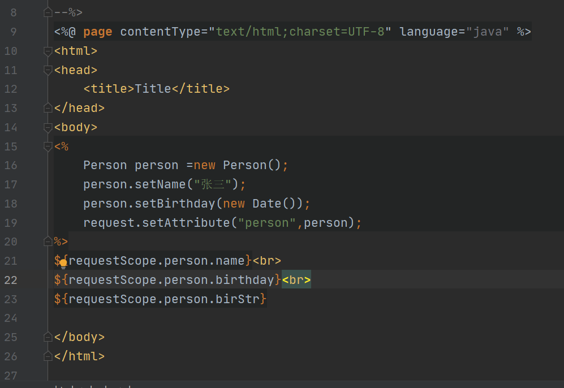564x388 pixels.
Task: Click line number 9 in gutter
Action: 14,32
